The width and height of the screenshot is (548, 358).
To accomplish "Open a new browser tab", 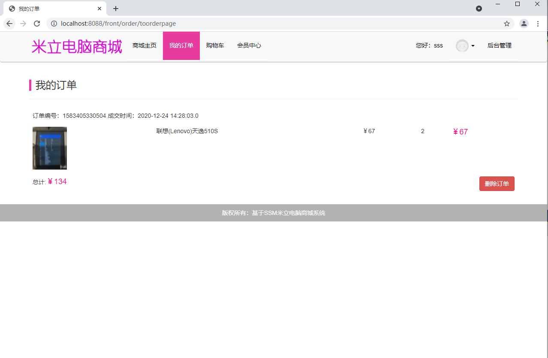I will (116, 9).
